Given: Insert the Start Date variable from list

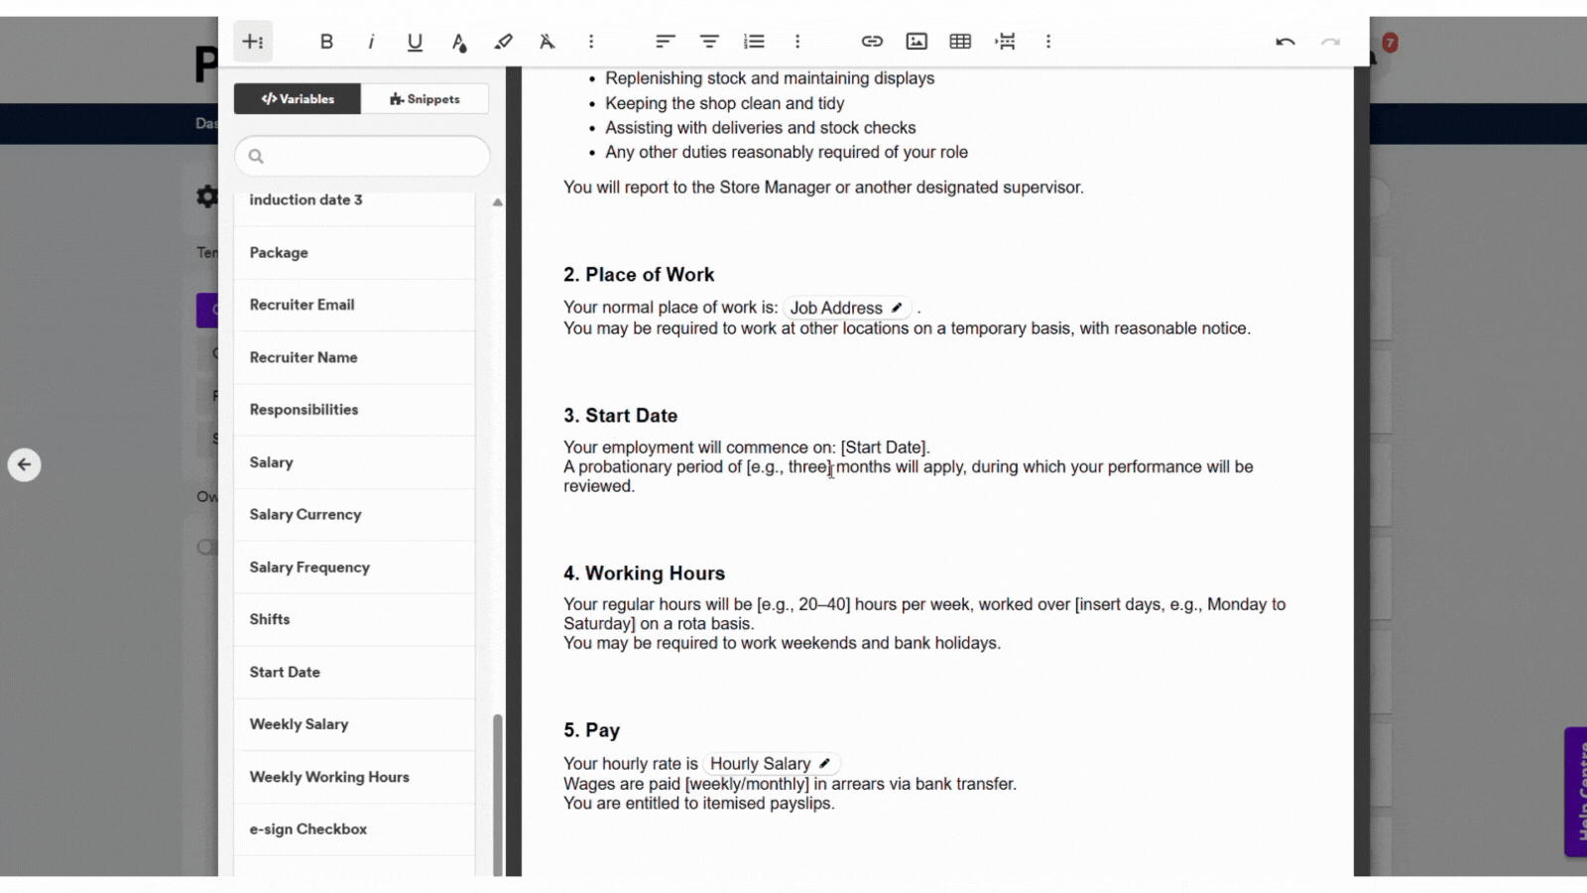Looking at the screenshot, I should tap(354, 673).
